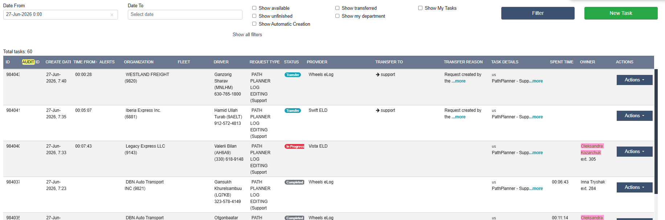Viewport: 665px width, 220px height.
Task: Click owner Inna Tryshak ext. 284
Action: (593, 185)
